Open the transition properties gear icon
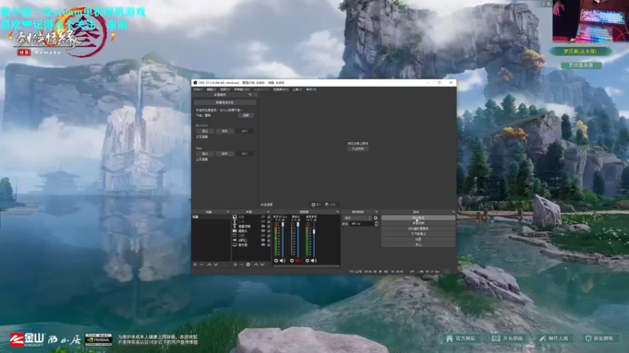 pos(376,218)
